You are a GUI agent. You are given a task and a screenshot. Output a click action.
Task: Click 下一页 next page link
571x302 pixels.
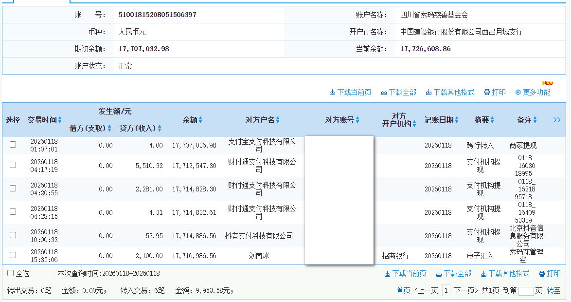coord(466,291)
